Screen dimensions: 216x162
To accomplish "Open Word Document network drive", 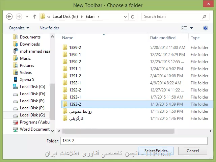I will click(x=31, y=129).
